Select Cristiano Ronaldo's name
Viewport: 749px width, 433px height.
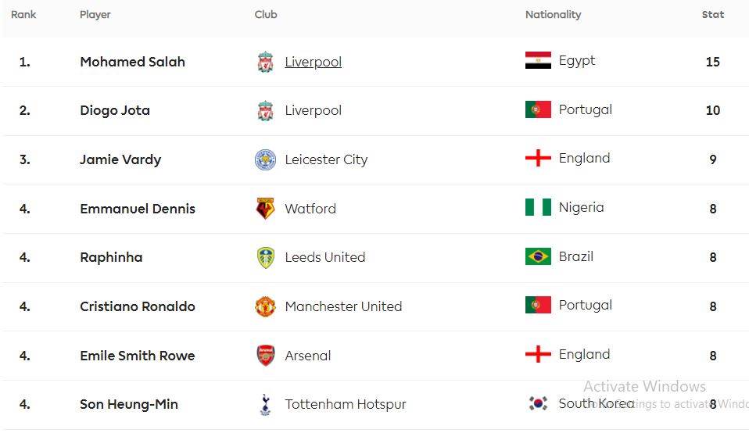[138, 306]
